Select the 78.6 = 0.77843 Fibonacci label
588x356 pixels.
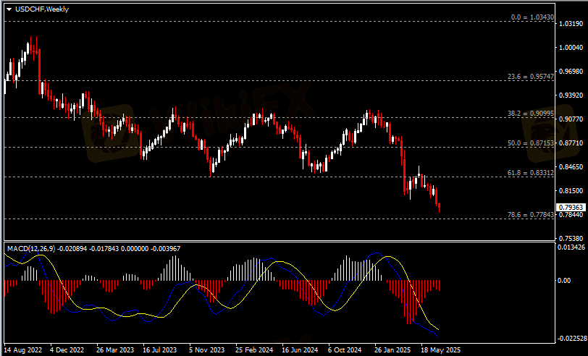[x=531, y=215]
